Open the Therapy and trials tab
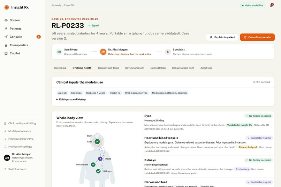Viewport: 281px width, 187px height. coord(108,68)
